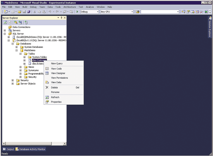Choose New Query from context menu

point(64,64)
